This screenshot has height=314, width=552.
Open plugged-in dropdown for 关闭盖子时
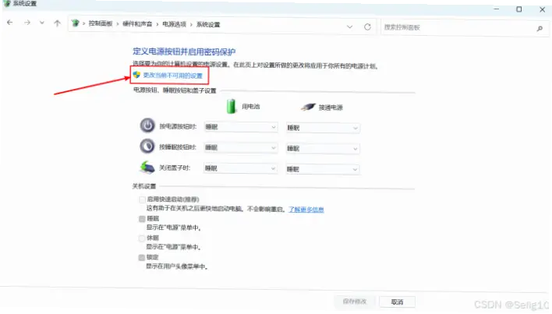tap(323, 170)
